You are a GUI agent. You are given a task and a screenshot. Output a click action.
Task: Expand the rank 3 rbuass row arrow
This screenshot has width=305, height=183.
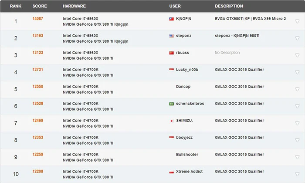coord(297,55)
